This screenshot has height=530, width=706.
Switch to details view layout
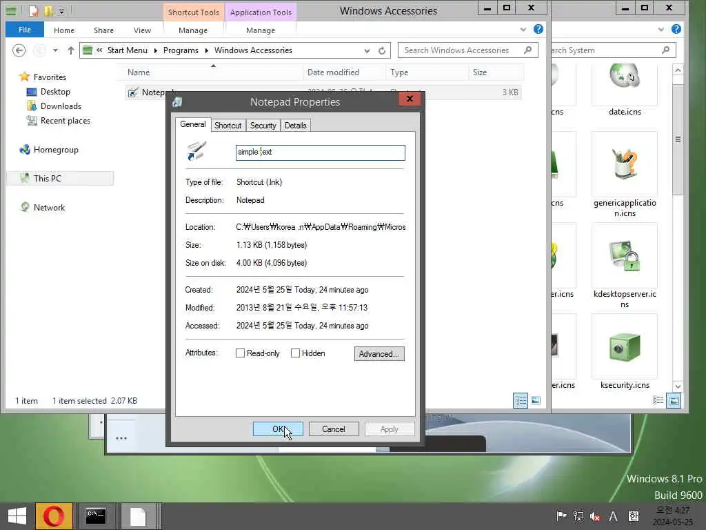(521, 400)
